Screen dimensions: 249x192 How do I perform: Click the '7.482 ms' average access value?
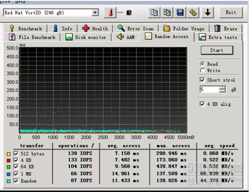pos(127,160)
